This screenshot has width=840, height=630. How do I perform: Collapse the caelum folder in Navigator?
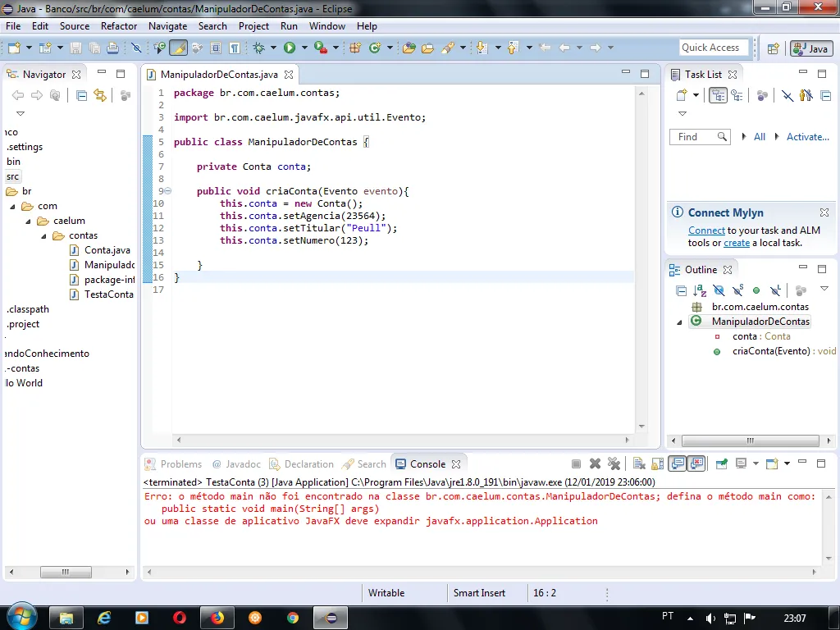pyautogui.click(x=27, y=221)
